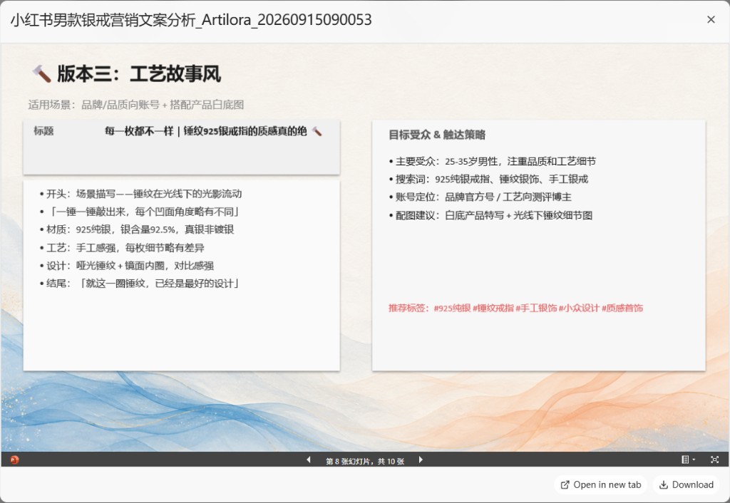Image resolution: width=730 pixels, height=503 pixels.
Task: Click the bullet 材质：925纯银 line
Action: pyautogui.click(x=136, y=229)
